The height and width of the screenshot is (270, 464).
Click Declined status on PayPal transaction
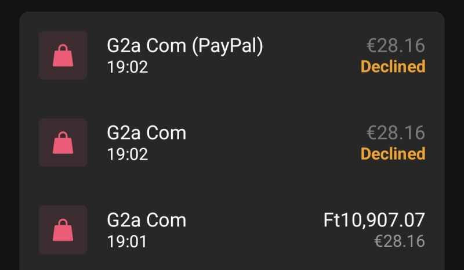[x=393, y=67]
